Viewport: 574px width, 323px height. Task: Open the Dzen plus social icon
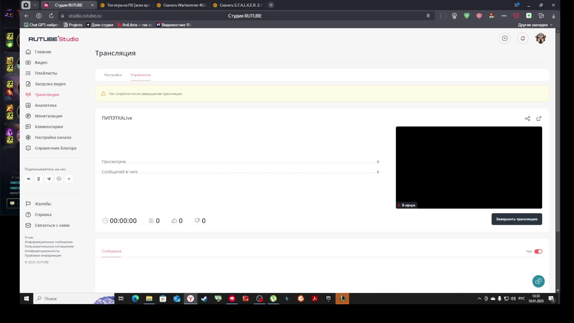[69, 179]
